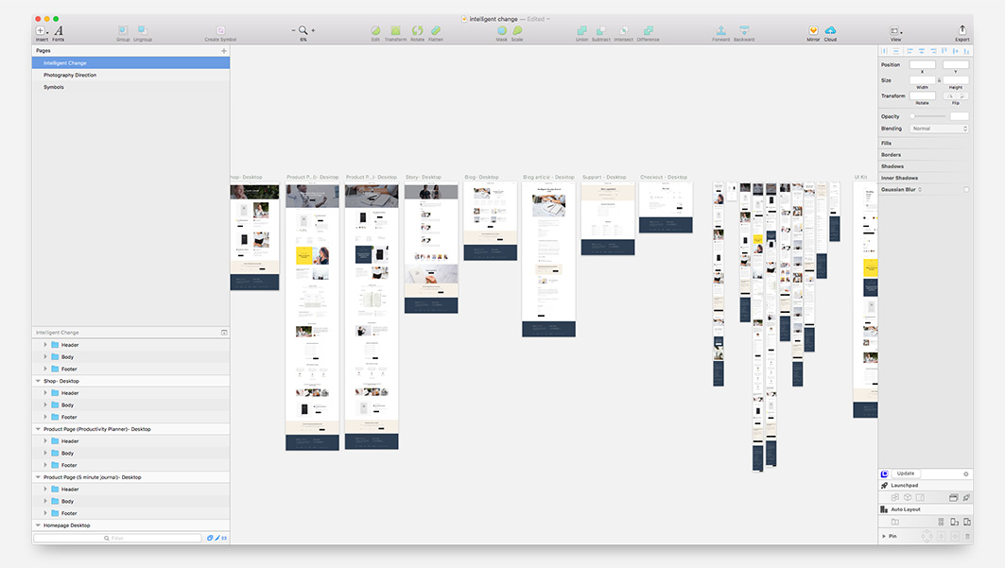This screenshot has width=1005, height=568.
Task: Expand Footer folder under Product Page (5 minute journal)
Action: point(45,513)
